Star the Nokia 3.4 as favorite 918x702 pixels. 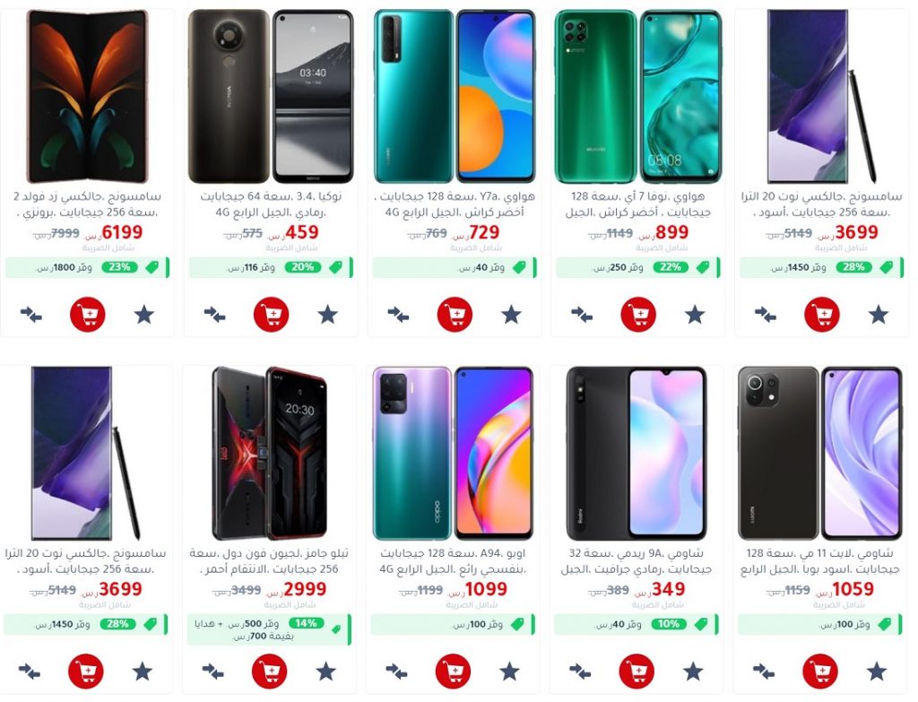point(328,315)
